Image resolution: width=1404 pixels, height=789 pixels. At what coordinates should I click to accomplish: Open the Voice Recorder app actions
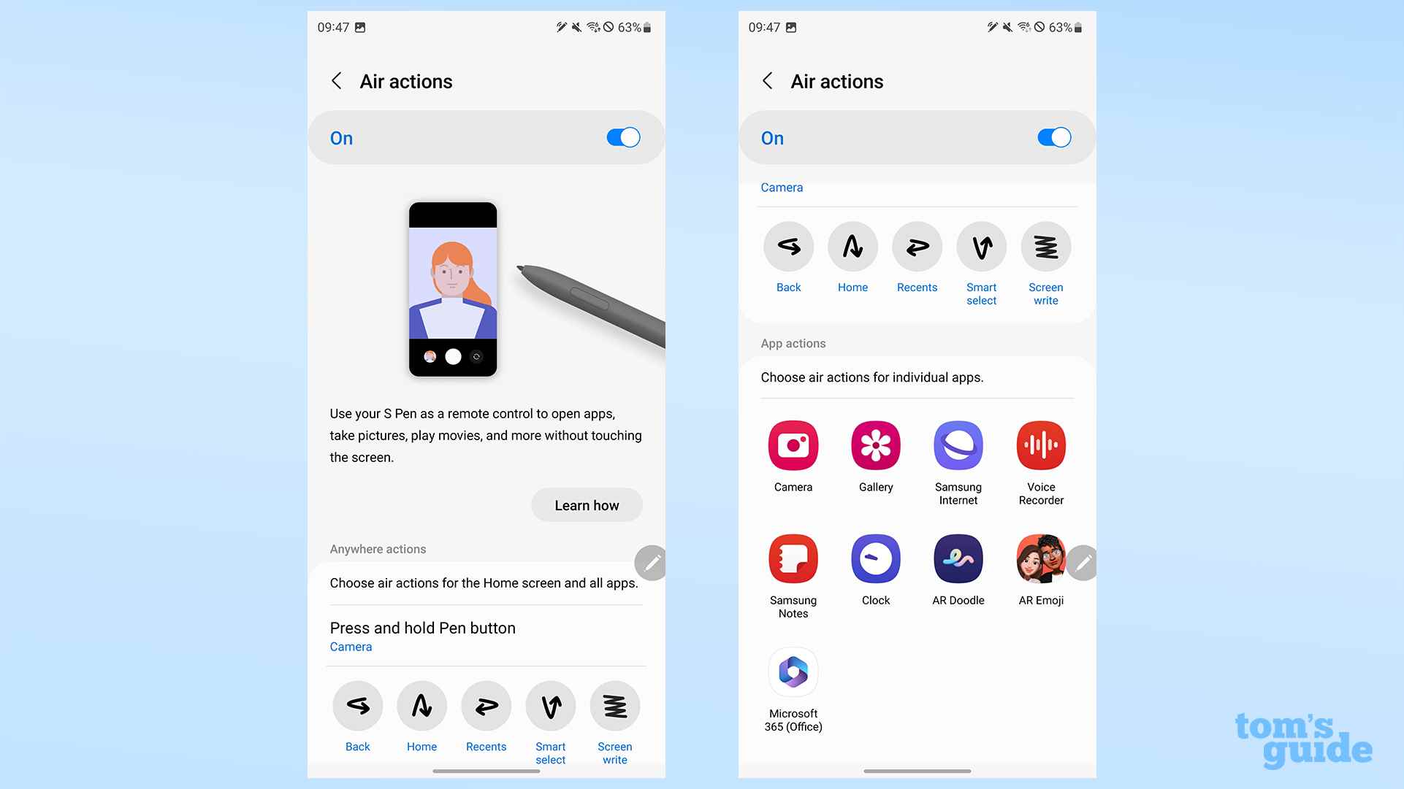(1040, 445)
